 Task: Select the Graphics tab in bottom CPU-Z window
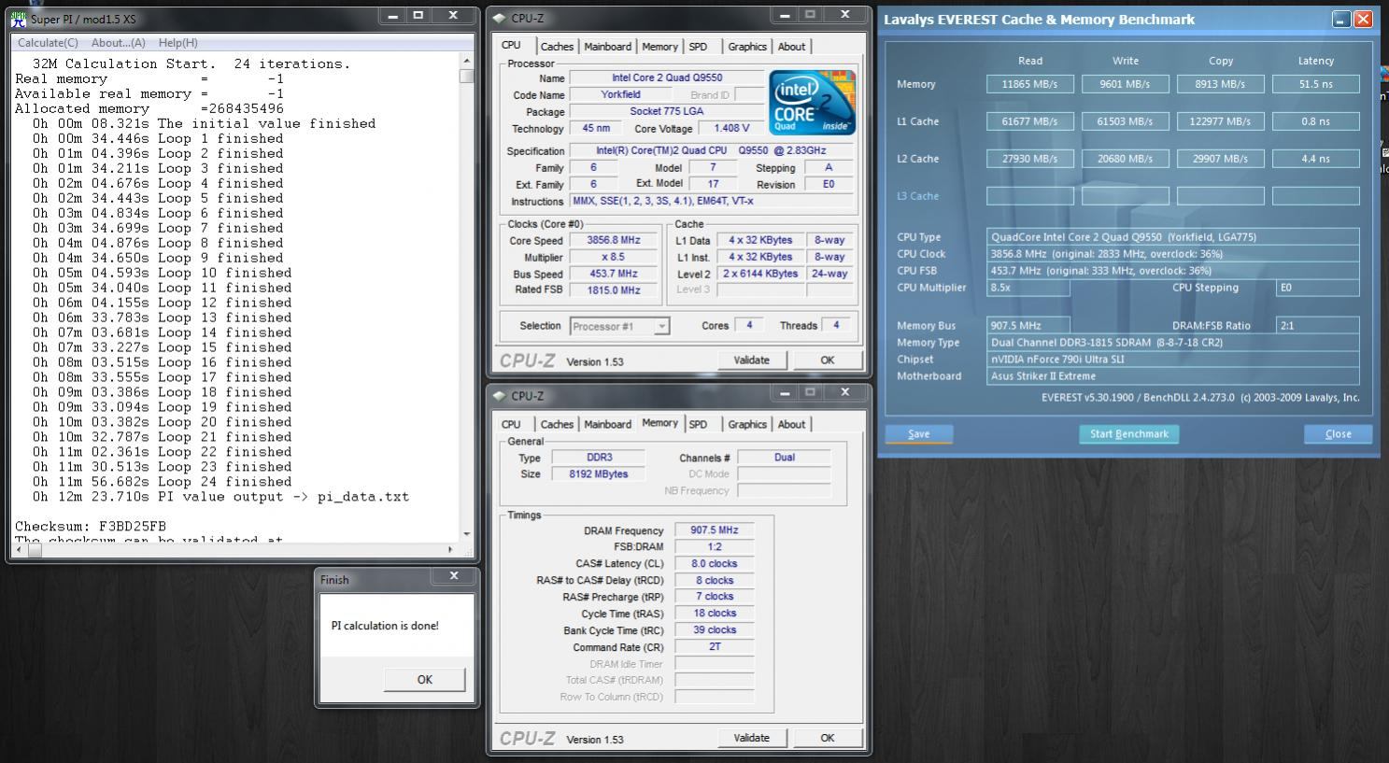(x=747, y=425)
